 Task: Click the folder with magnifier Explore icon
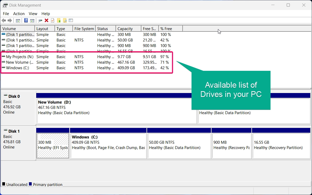pos(65,21)
